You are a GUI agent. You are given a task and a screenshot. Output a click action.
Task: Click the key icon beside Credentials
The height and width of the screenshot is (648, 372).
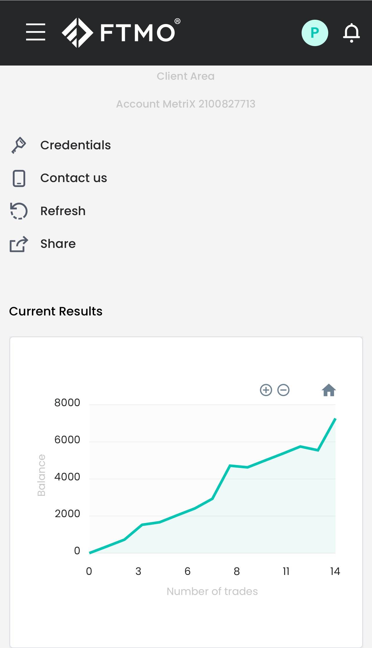[x=19, y=145]
